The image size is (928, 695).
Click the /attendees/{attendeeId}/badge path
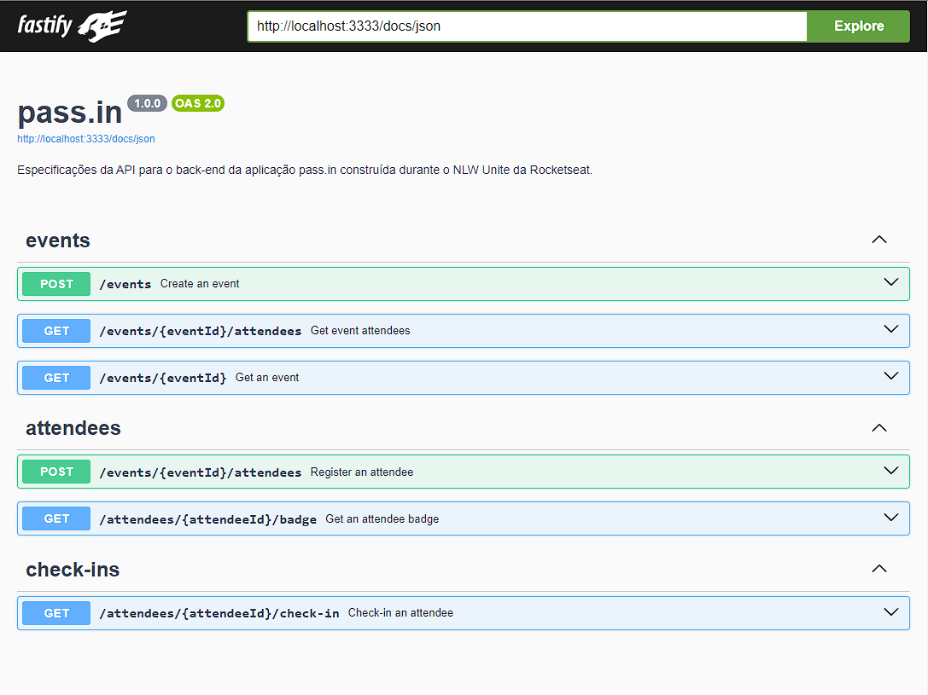207,519
